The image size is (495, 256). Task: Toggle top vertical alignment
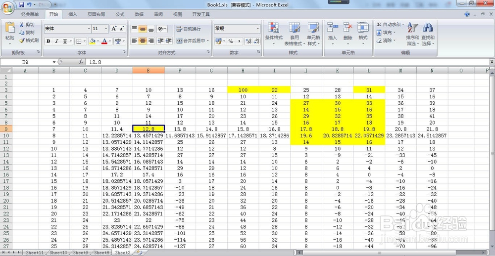134,29
